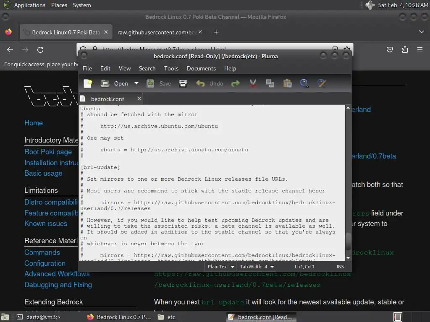Click the Firefox forward arrow
This screenshot has height=322, width=430.
[x=25, y=50]
